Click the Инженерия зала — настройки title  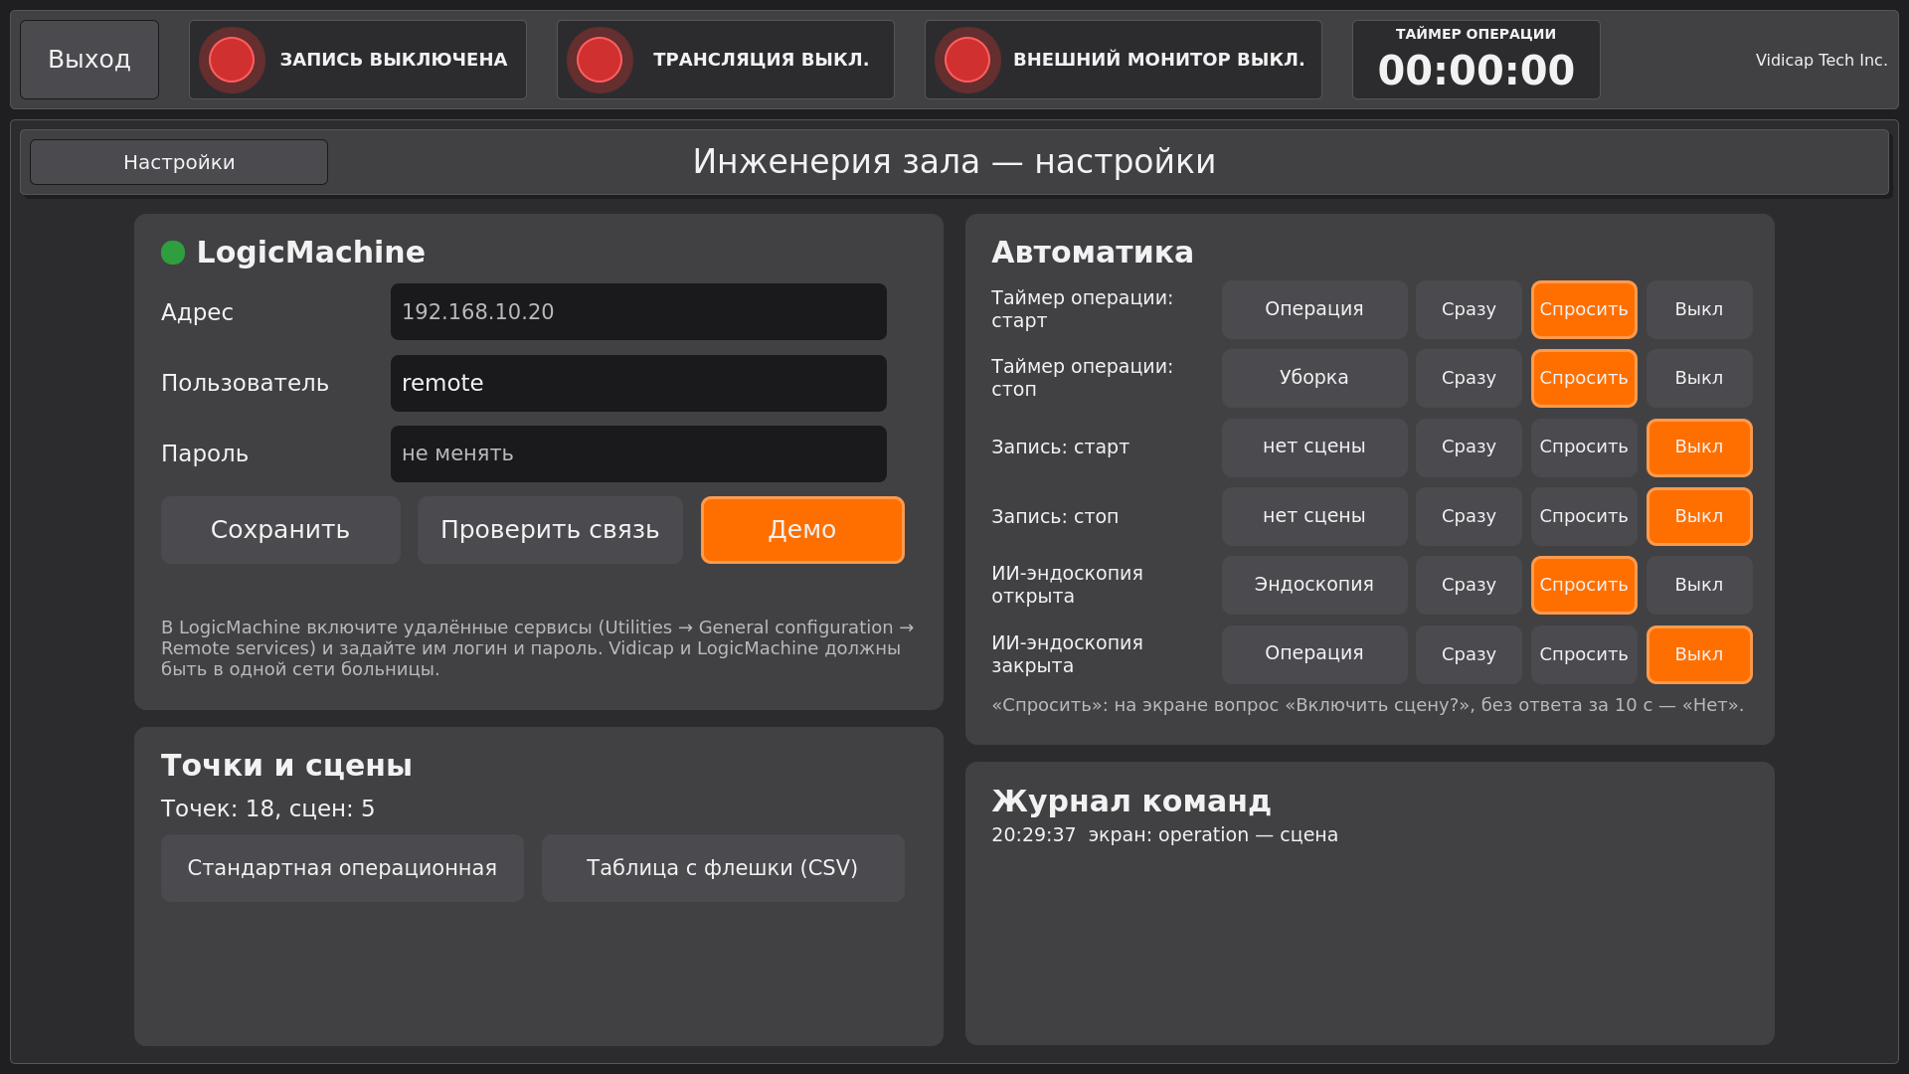click(x=954, y=162)
